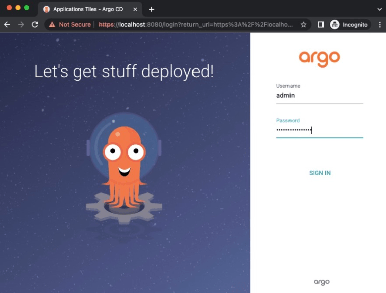This screenshot has height=293, width=386.
Task: Click the "Let's get stuff deployed!" heading
Action: 124,72
